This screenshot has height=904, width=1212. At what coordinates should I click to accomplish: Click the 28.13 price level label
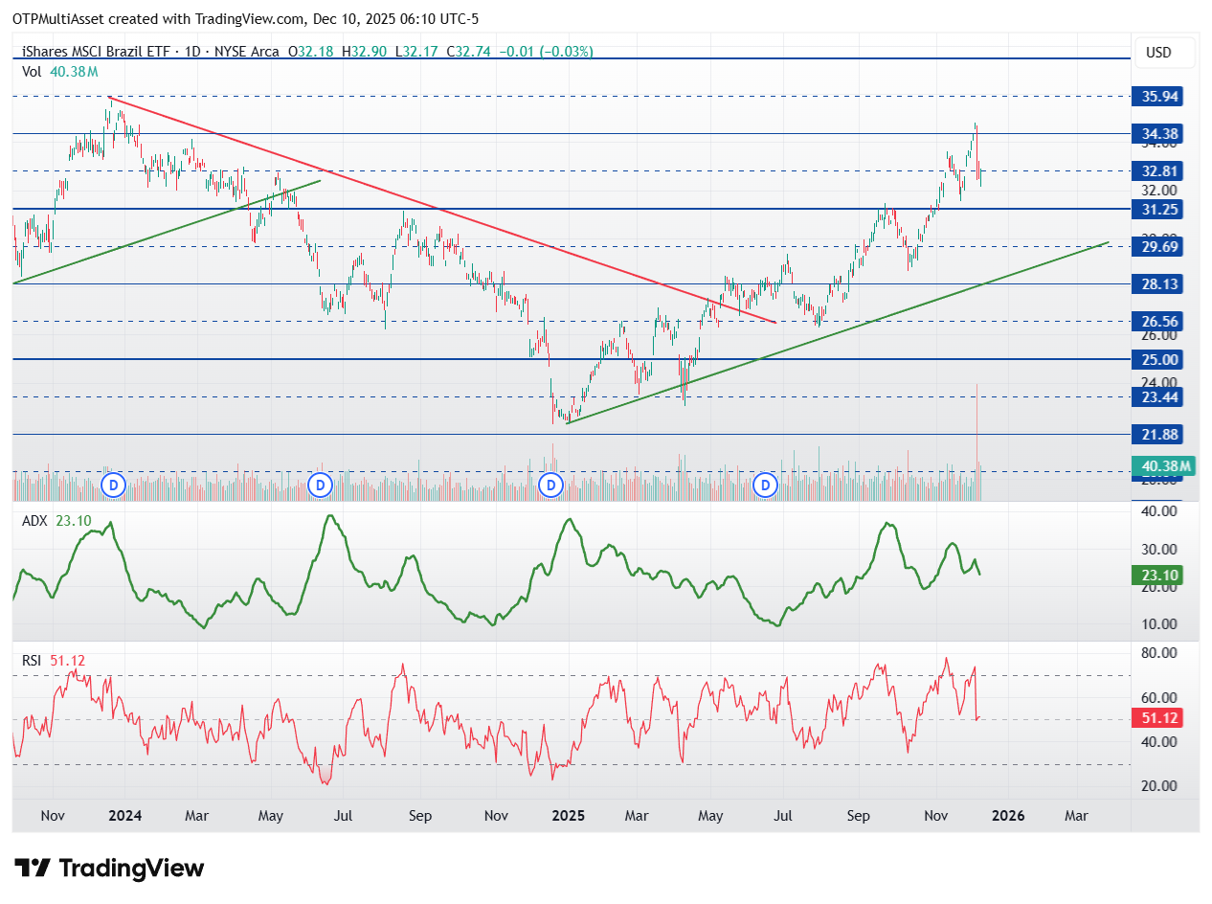1157,284
